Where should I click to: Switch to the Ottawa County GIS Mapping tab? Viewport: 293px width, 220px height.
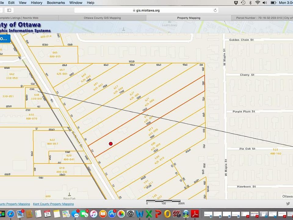(102, 18)
